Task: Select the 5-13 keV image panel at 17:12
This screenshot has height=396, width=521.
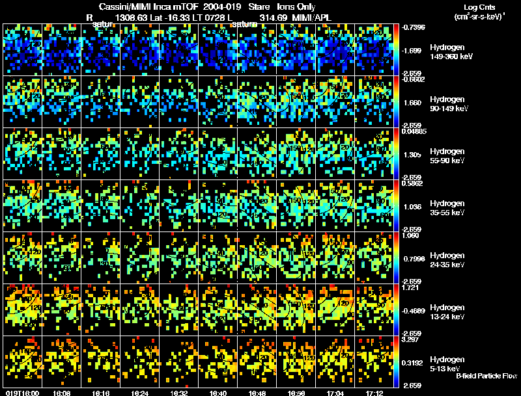Action: click(x=374, y=362)
